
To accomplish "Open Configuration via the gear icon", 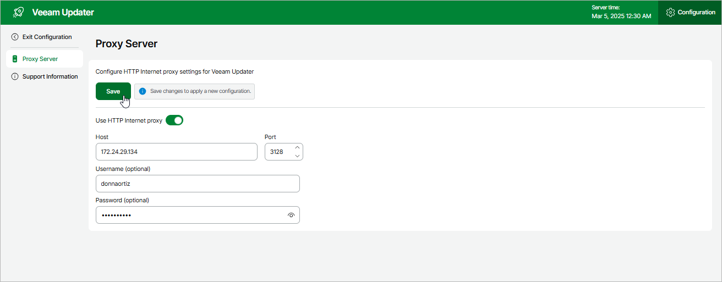I will pos(670,12).
